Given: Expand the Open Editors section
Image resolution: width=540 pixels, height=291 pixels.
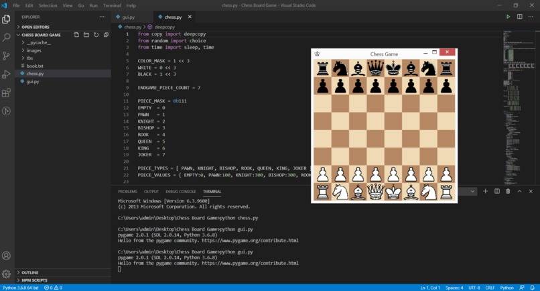Looking at the screenshot, I should [x=63, y=27].
